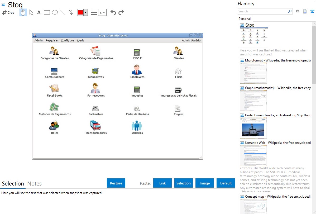
Task: Undo the last annotation
Action: coord(113,12)
